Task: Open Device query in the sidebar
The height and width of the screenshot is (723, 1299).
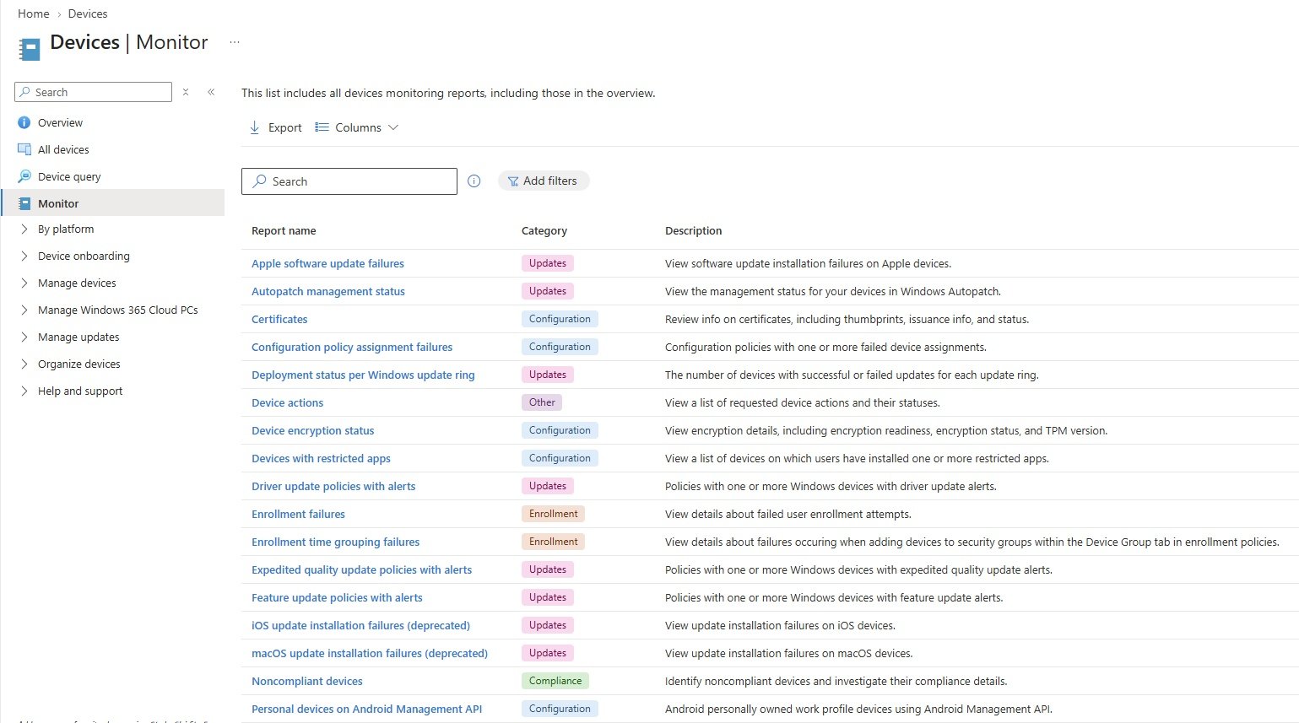Action: (x=69, y=176)
